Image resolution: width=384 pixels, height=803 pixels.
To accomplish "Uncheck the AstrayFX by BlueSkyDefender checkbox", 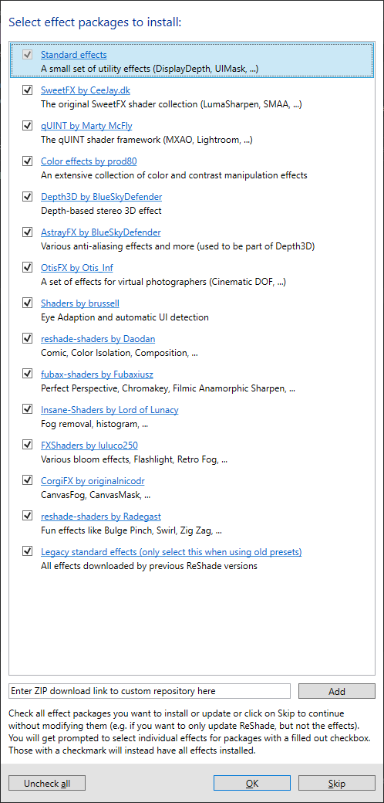I will pos(27,232).
